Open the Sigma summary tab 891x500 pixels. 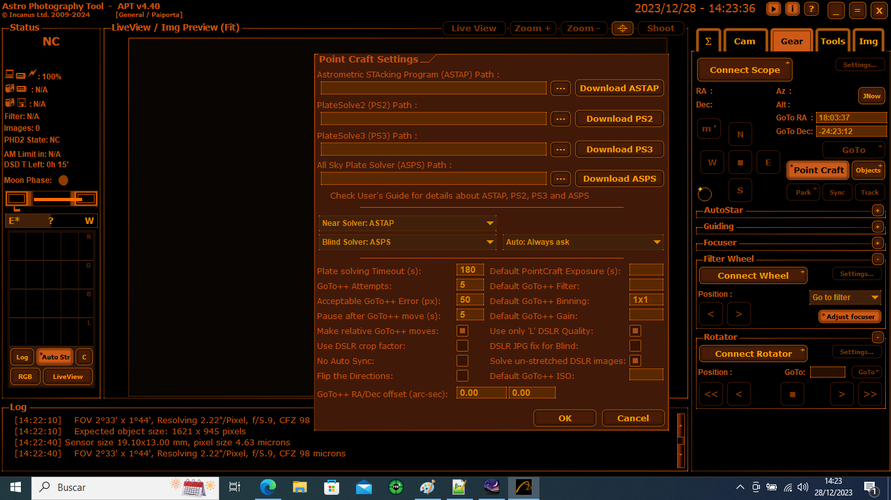click(708, 41)
